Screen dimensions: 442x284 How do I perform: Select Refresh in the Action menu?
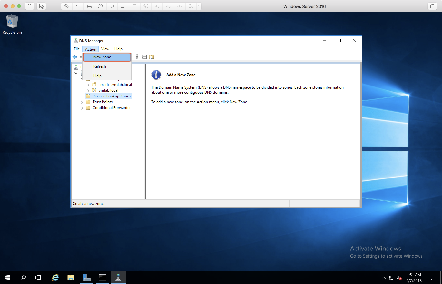pyautogui.click(x=100, y=66)
